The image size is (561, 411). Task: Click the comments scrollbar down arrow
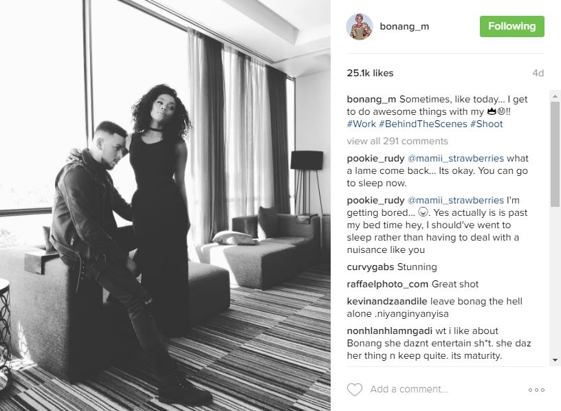click(x=555, y=360)
